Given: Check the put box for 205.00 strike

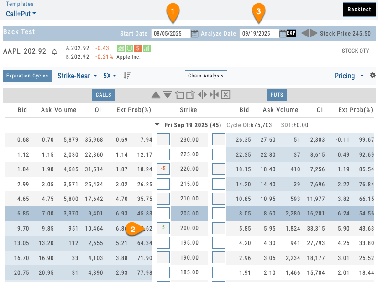Looking at the screenshot, I should pyautogui.click(x=219, y=213).
